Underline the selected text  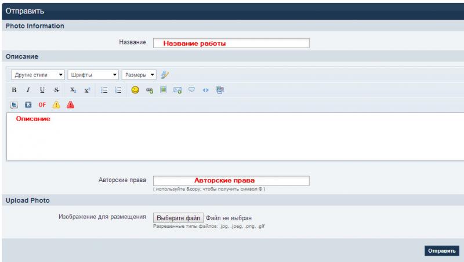(42, 90)
